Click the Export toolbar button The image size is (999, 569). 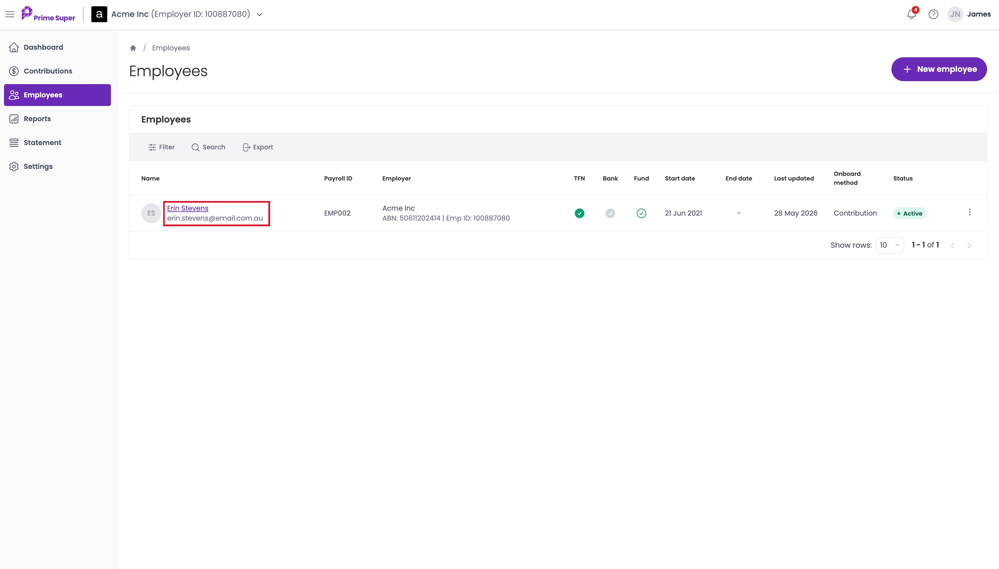(x=258, y=147)
